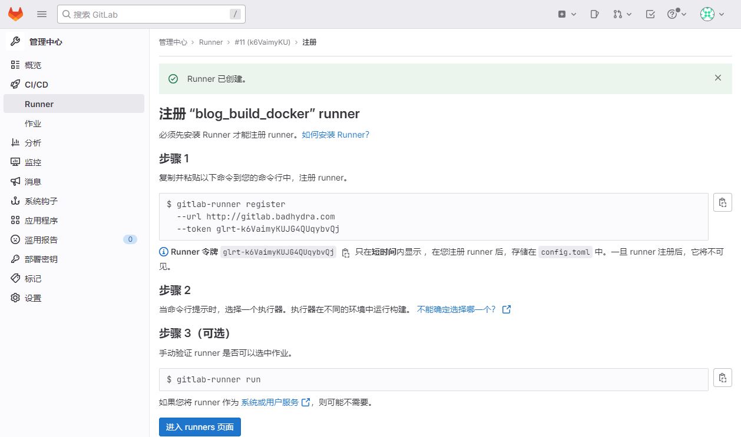Copy the gitlab-runner run command
The height and width of the screenshot is (437, 741).
pyautogui.click(x=722, y=378)
